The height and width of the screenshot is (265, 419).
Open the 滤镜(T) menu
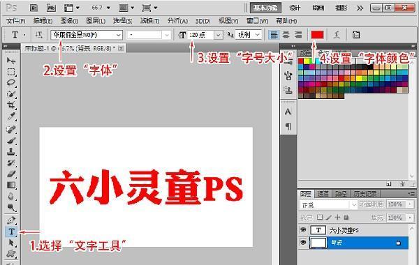(x=149, y=21)
